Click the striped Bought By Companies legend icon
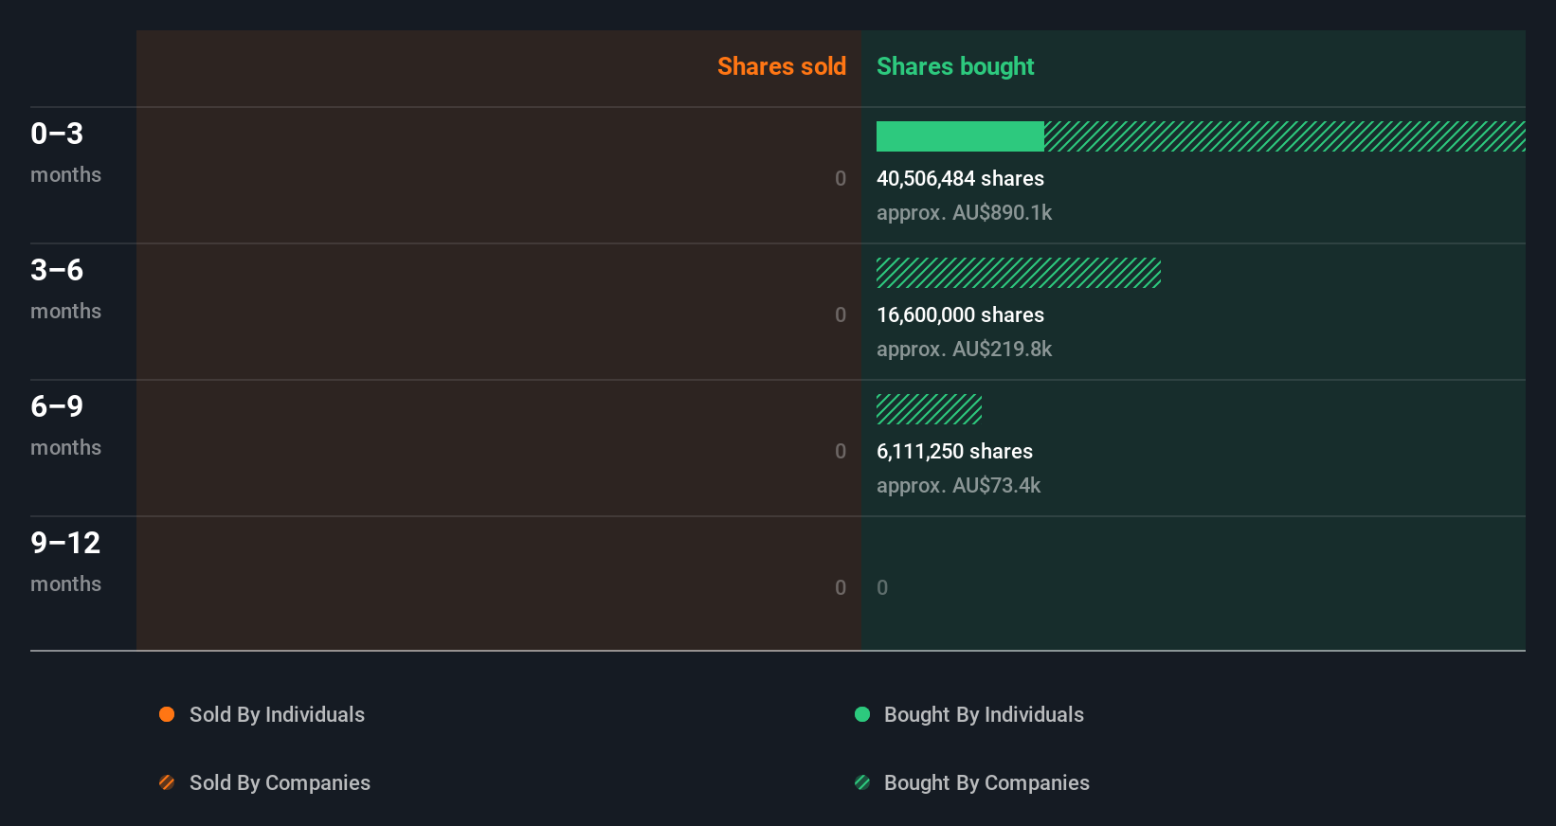Viewport: 1556px width, 826px height. [862, 782]
